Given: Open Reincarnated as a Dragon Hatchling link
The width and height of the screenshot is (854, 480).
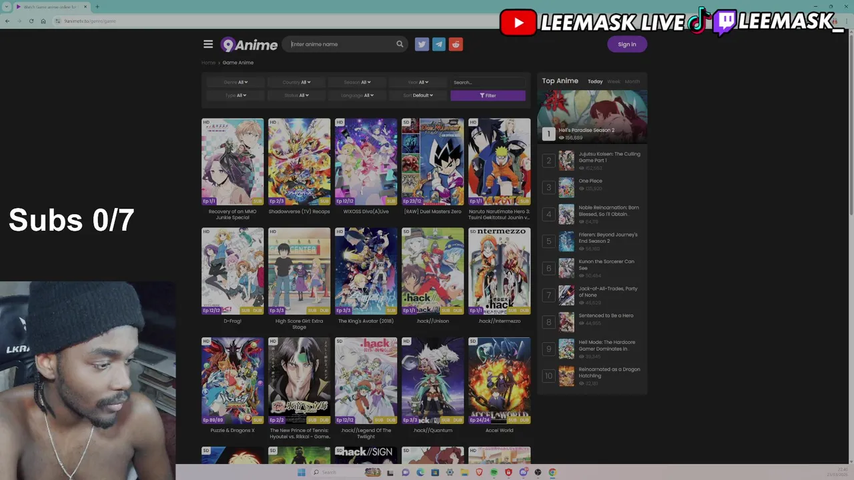Looking at the screenshot, I should point(609,372).
